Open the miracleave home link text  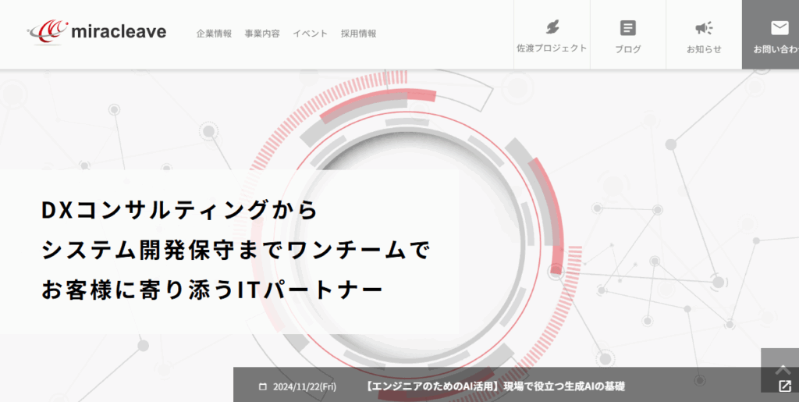119,32
